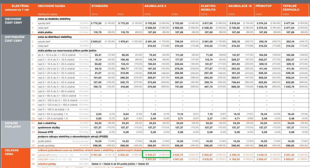Click the OBCHODNÍ ČÁST CENY section label
Screen dimensions: 310x168
point(14,21)
